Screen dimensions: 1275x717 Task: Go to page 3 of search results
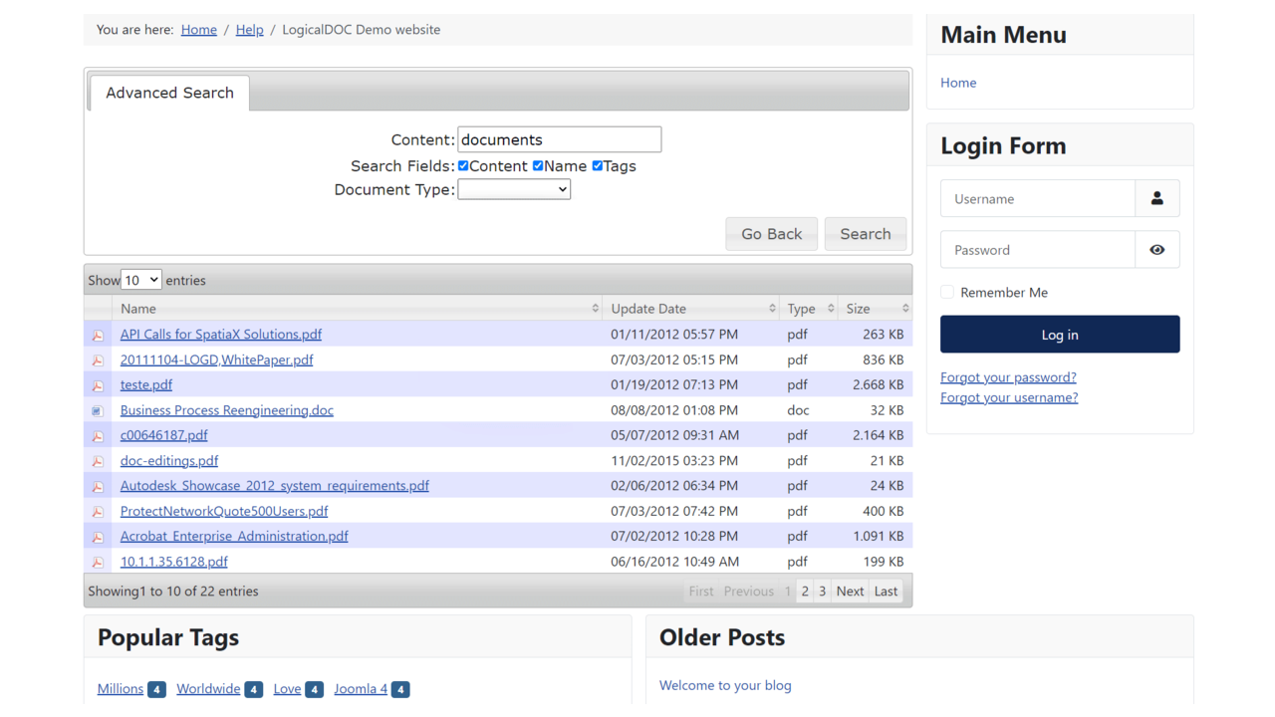tap(822, 591)
